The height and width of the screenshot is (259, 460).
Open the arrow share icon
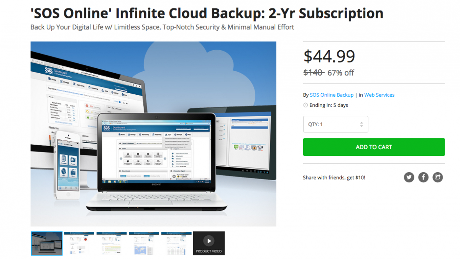pos(437,177)
